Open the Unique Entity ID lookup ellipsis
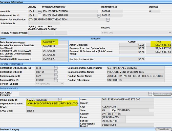The image size is (172, 131). pyautogui.click(x=60, y=100)
